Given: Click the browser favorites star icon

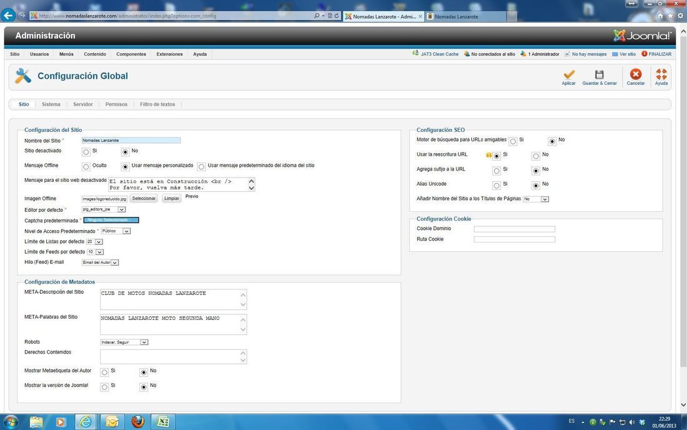Looking at the screenshot, I should click(670, 16).
